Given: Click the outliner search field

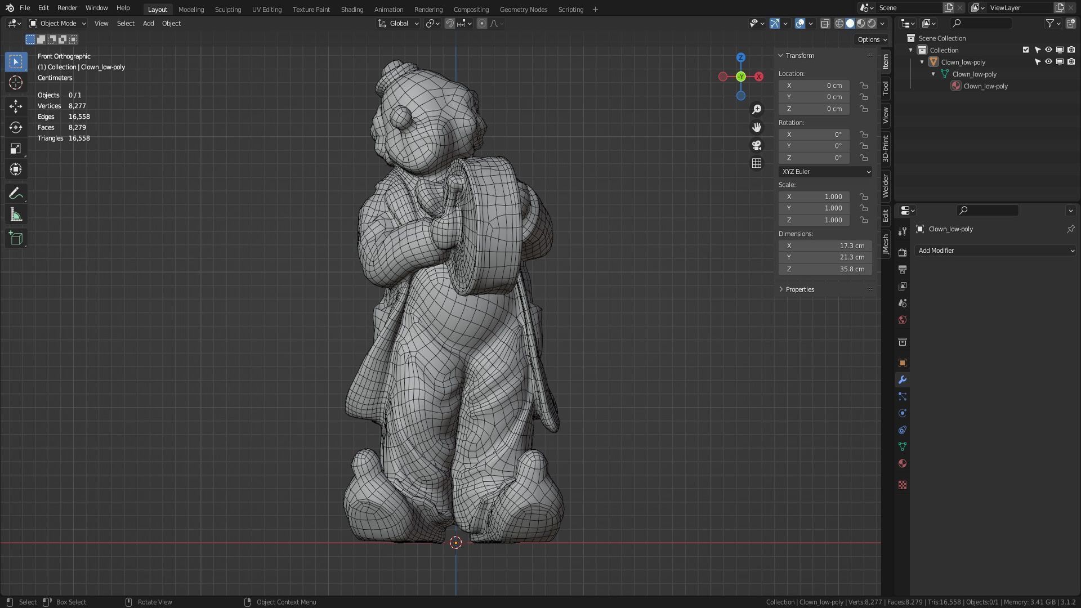Looking at the screenshot, I should point(980,23).
